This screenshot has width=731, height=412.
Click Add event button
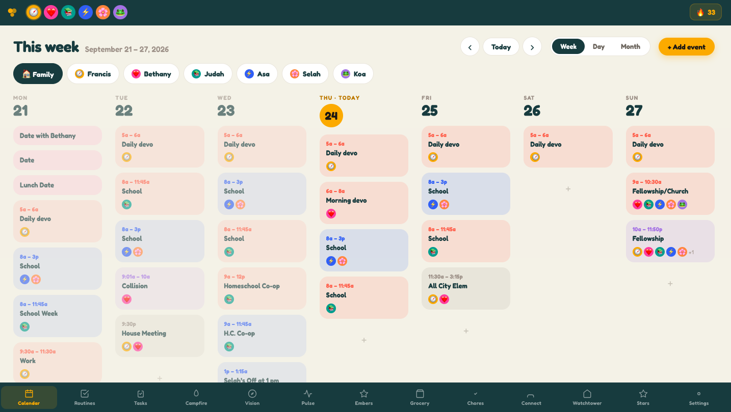point(687,47)
